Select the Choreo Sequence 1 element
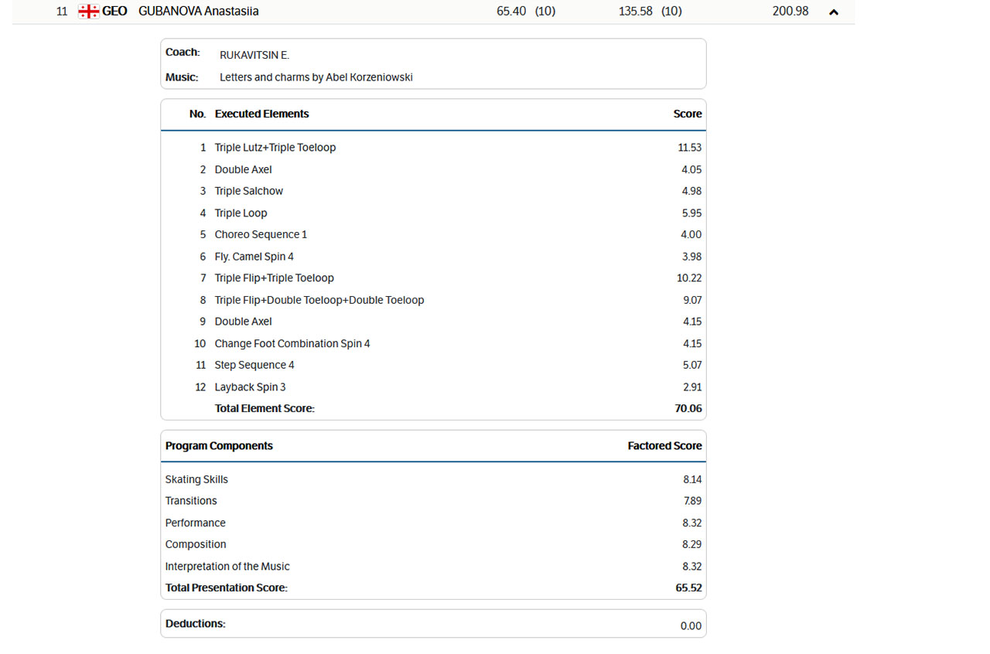The height and width of the screenshot is (654, 990). click(x=261, y=234)
